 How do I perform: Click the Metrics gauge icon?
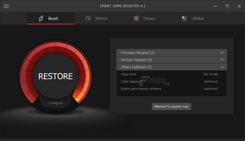pos(88,19)
